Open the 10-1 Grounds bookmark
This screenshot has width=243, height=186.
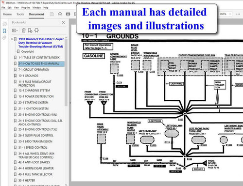(28, 76)
